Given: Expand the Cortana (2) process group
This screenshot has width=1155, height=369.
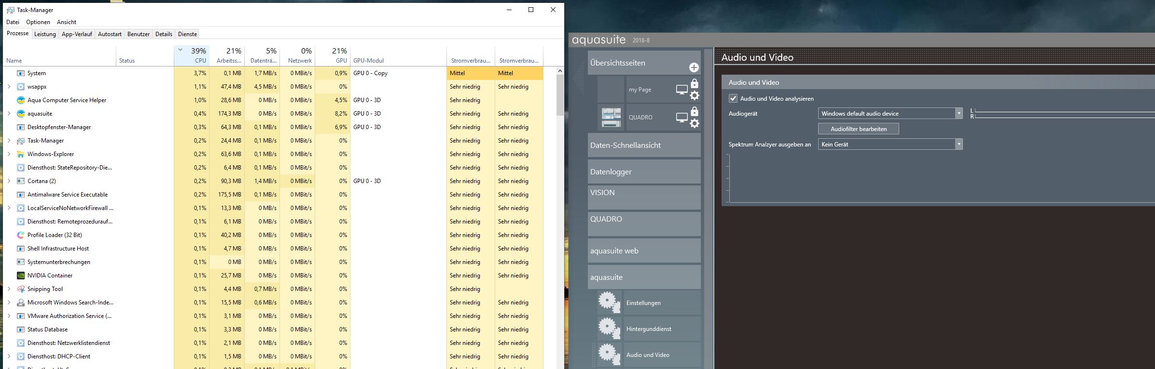Looking at the screenshot, I should click(x=9, y=181).
